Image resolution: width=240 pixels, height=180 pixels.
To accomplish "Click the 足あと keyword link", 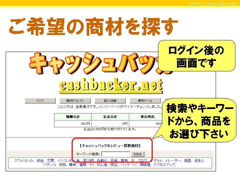I will (x=199, y=161).
